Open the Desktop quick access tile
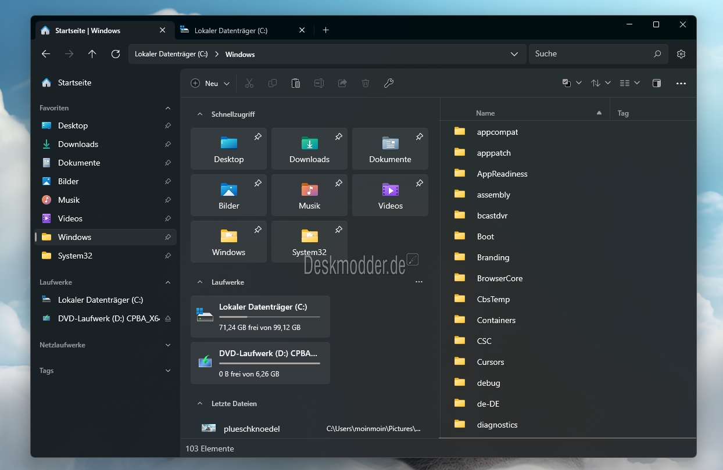 [x=229, y=149]
